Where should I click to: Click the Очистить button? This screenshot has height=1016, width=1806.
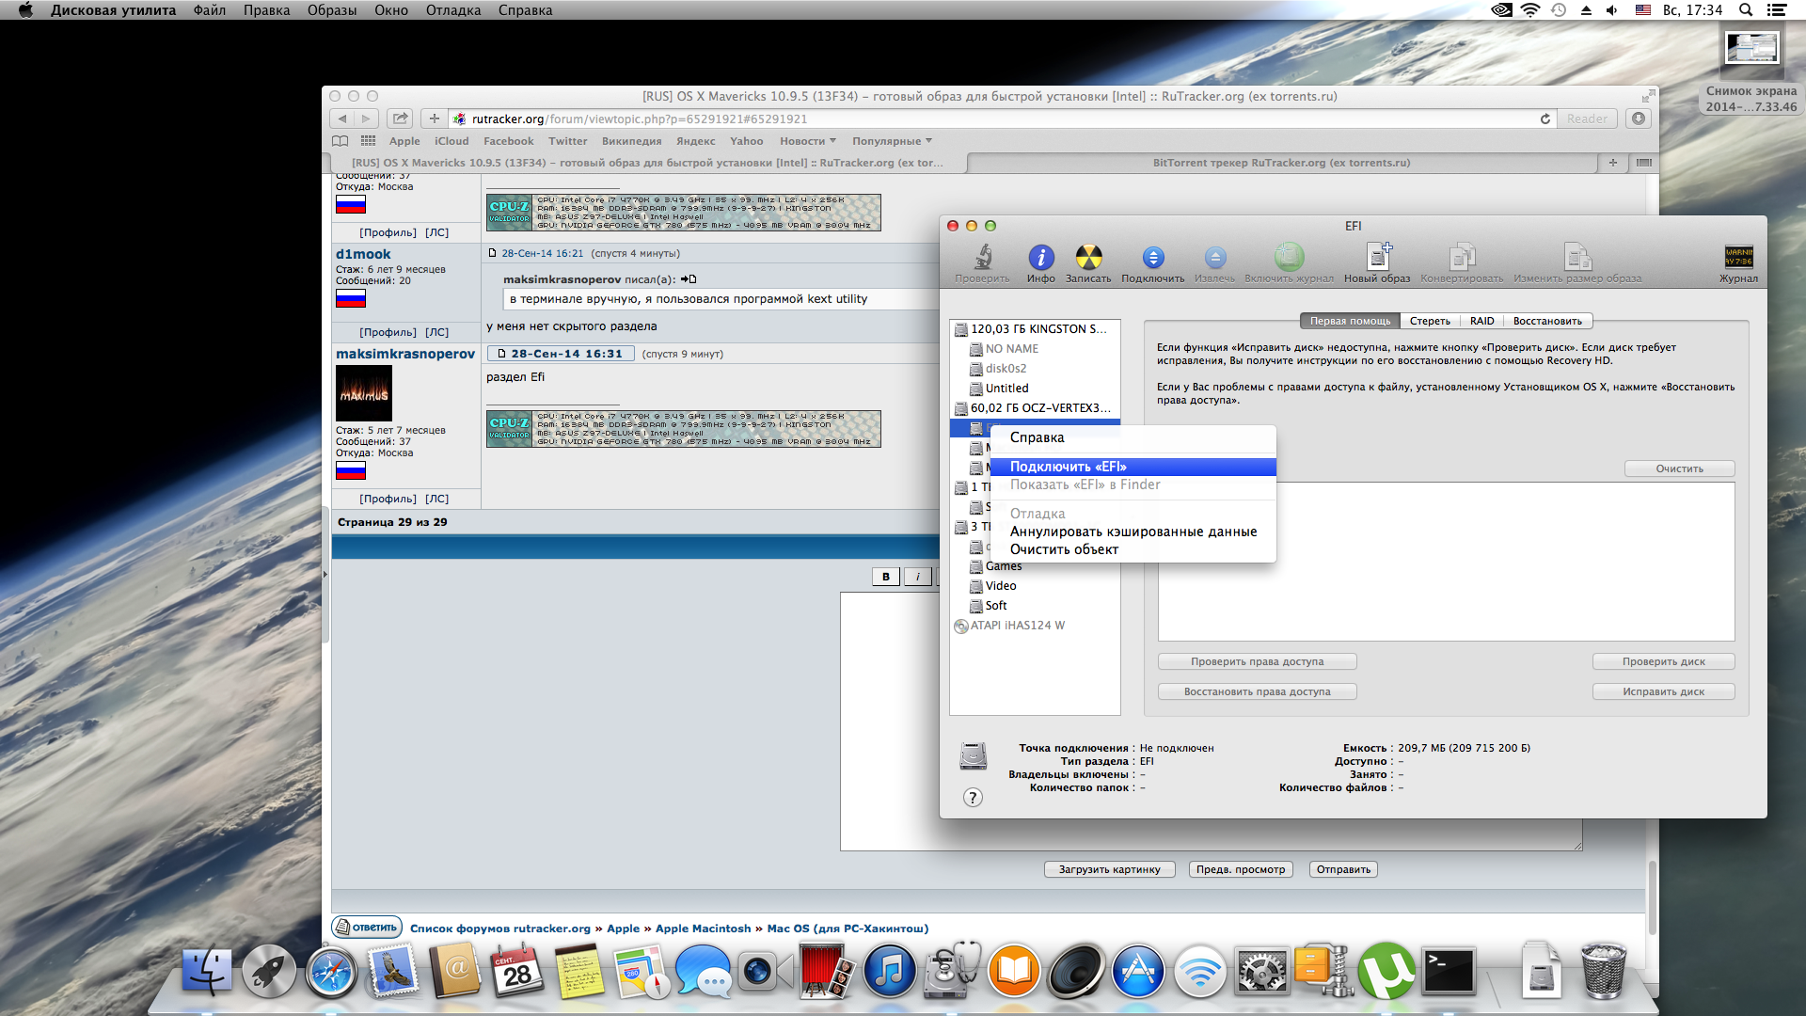coord(1679,468)
